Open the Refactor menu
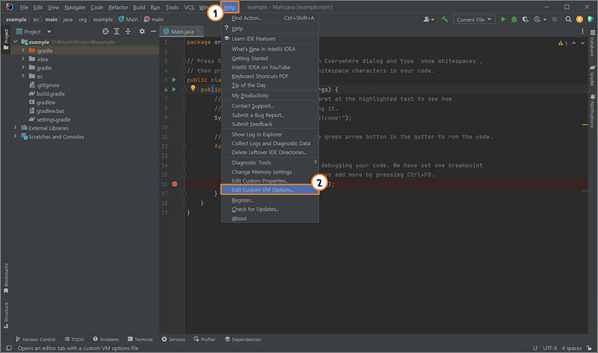598x353 pixels. (118, 7)
